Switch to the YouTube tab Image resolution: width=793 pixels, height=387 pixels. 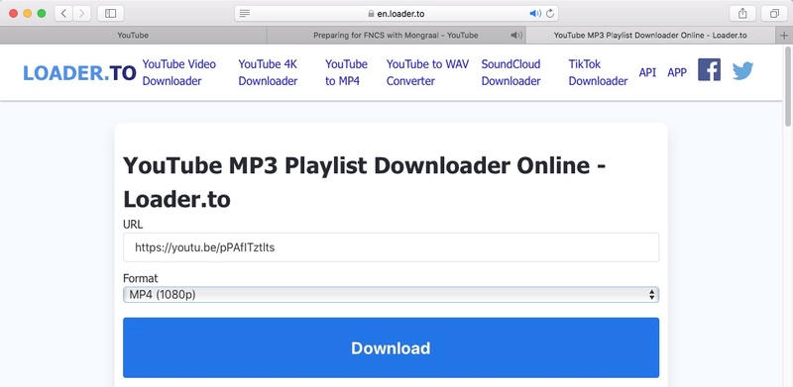tap(133, 36)
